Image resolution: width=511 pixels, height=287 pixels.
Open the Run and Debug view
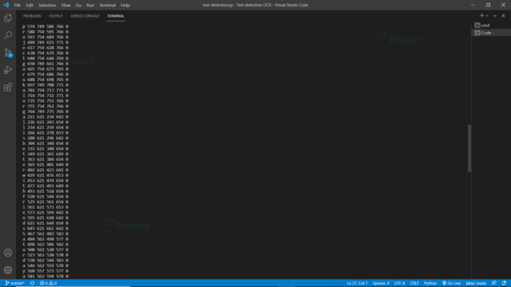tap(8, 70)
